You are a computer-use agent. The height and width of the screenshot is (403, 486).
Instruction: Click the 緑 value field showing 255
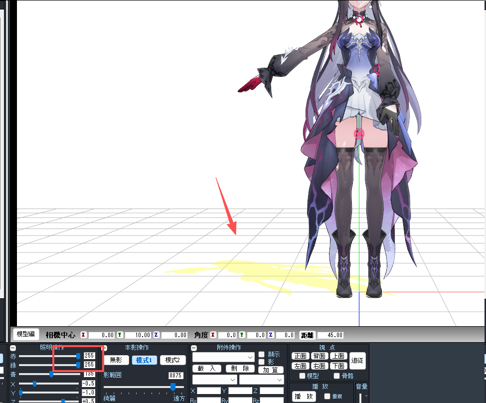[x=89, y=365]
